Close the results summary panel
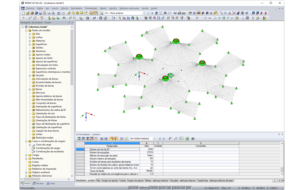Image resolution: width=304 pixels, height=190 pixels. click(x=282, y=134)
